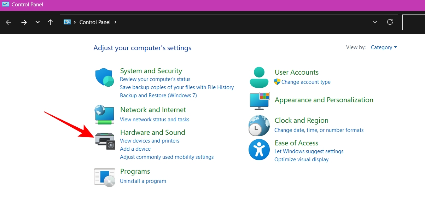Viewport: 425px width, 214px height.
Task: Open the Hardware and Sound printer icon
Action: pos(105,141)
